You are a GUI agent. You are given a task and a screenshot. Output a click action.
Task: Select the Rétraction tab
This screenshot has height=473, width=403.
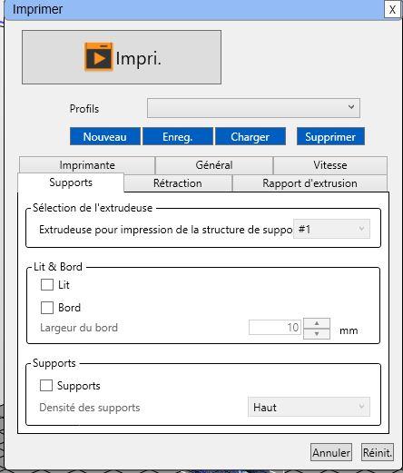pos(178,183)
